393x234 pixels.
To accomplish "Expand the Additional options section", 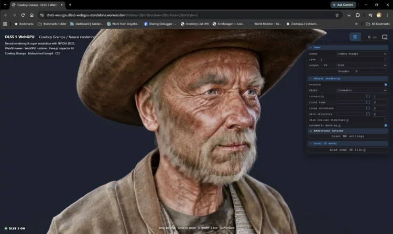I will [348, 131].
